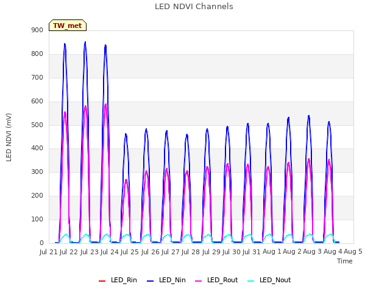Viewport: 390px width, 292px height.
Task: Click the Aug 3 x-axis tick label
Action: 313,252
